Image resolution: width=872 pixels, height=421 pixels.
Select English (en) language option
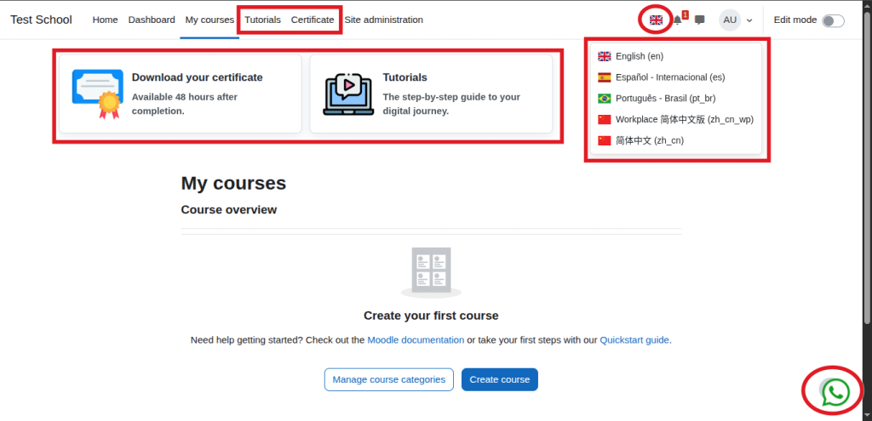(x=639, y=56)
